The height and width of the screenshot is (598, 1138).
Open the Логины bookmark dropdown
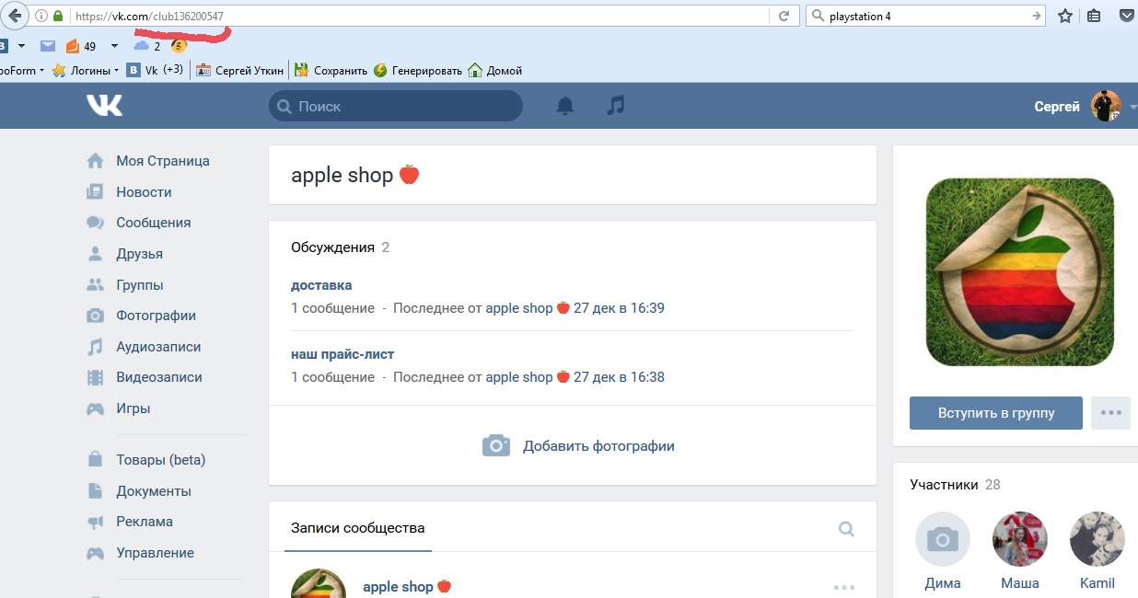[86, 70]
